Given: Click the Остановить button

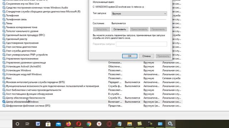Looking at the screenshot, I should (120, 29).
